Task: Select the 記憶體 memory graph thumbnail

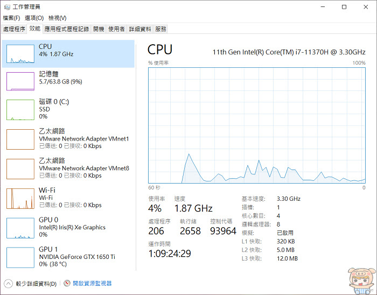Action: tap(20, 81)
